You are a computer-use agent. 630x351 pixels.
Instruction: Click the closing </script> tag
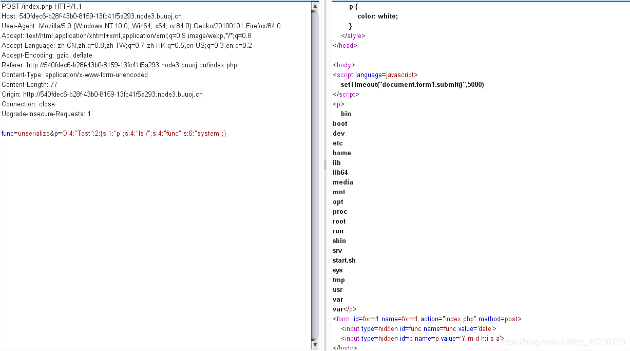[x=346, y=94]
